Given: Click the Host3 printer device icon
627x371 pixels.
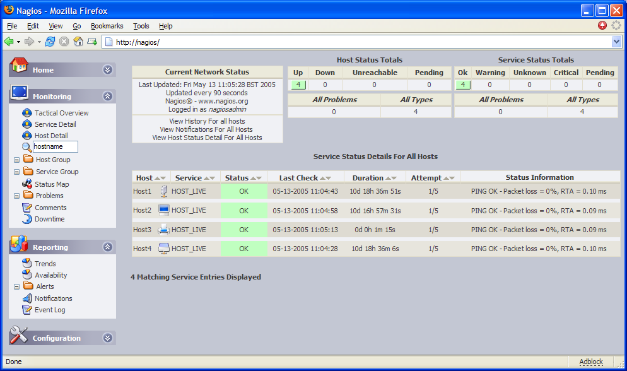Looking at the screenshot, I should coord(164,230).
